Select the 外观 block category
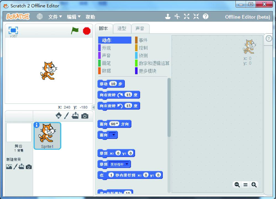The image size is (276, 199). pyautogui.click(x=106, y=48)
